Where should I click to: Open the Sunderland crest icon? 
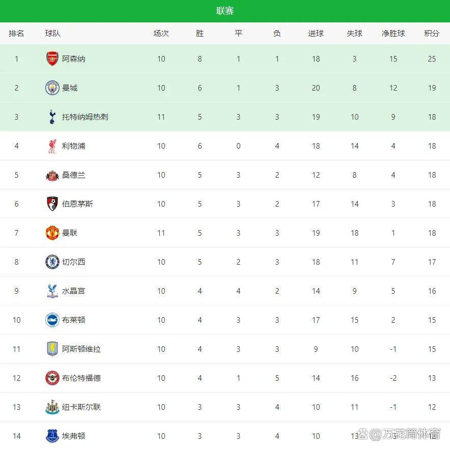click(x=52, y=175)
